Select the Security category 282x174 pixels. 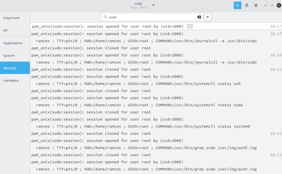point(15,68)
